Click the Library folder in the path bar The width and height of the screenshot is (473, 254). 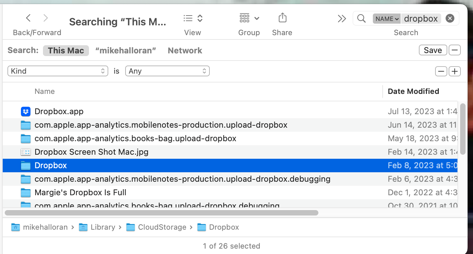point(97,227)
